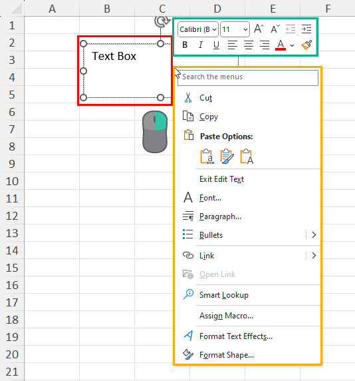Choose Cut from the context menu

click(x=247, y=98)
